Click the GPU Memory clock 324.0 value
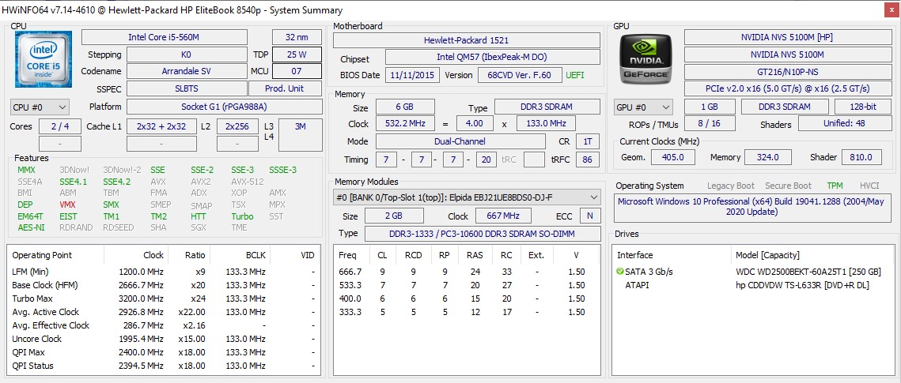The height and width of the screenshot is (383, 901). tap(767, 157)
